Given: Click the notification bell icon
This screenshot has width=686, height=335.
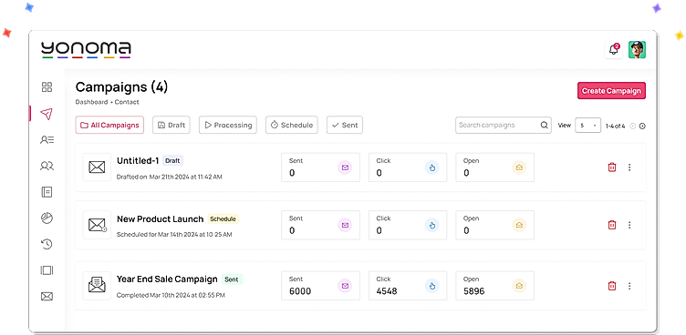Looking at the screenshot, I should [x=614, y=50].
